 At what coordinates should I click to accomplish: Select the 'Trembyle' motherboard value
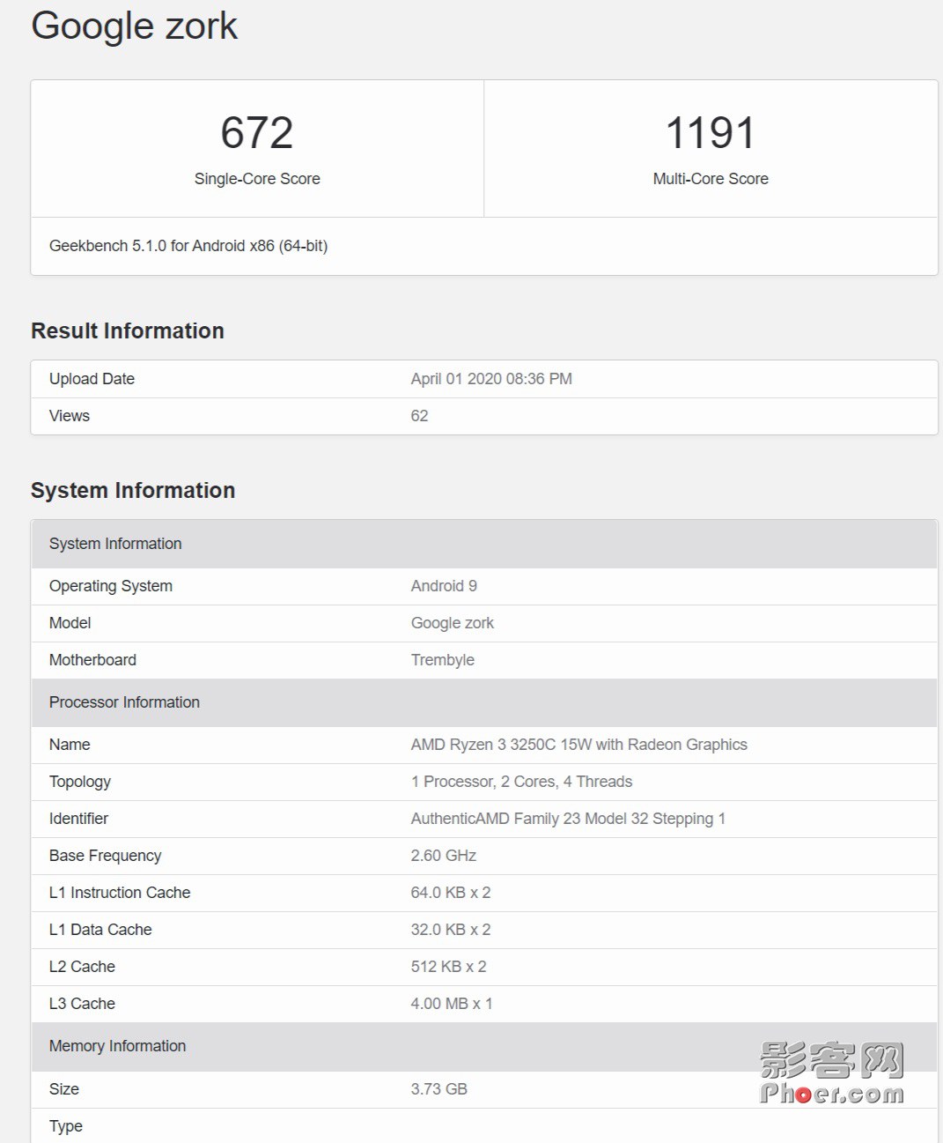tap(443, 660)
